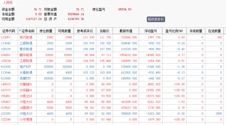Click the 可用数量 column header

(x=64, y=31)
